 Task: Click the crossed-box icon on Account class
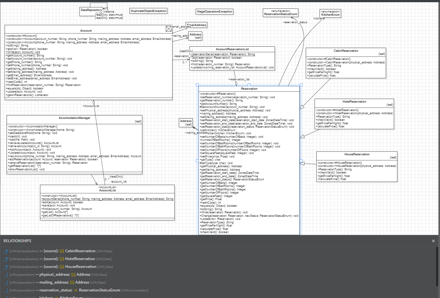coord(168,29)
